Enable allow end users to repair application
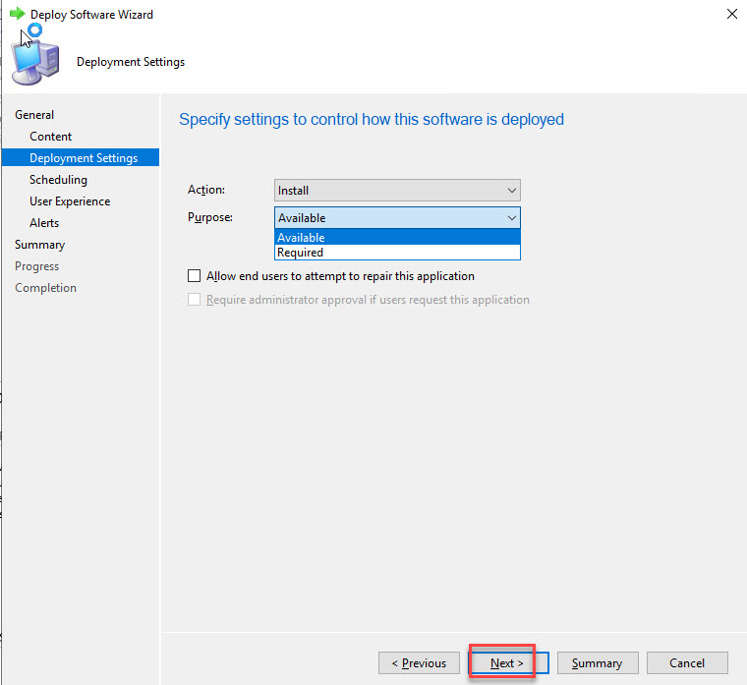Viewport: 747px width, 685px height. tap(195, 276)
